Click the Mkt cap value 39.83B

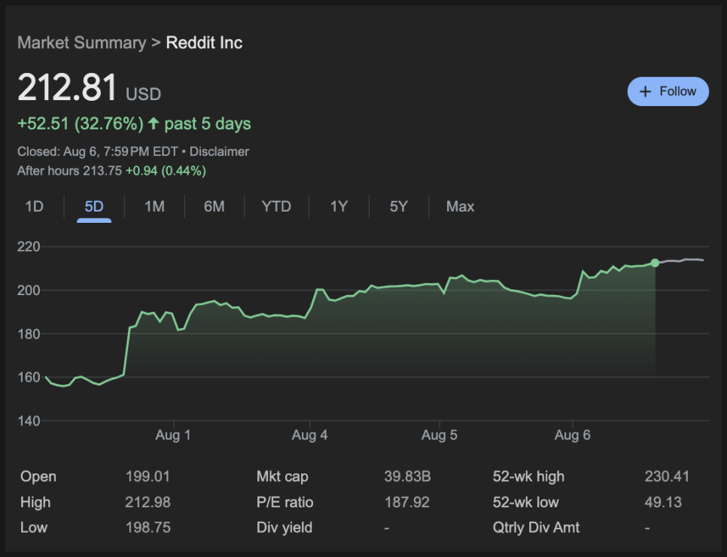[x=408, y=476]
